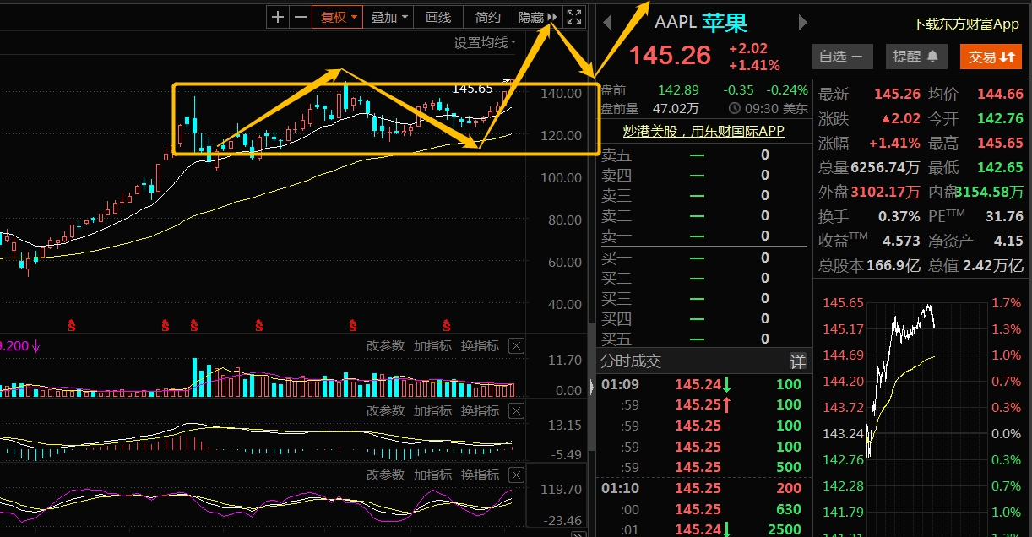1032x537 pixels.
Task: Select the trade row with volume 630
Action: [x=704, y=509]
